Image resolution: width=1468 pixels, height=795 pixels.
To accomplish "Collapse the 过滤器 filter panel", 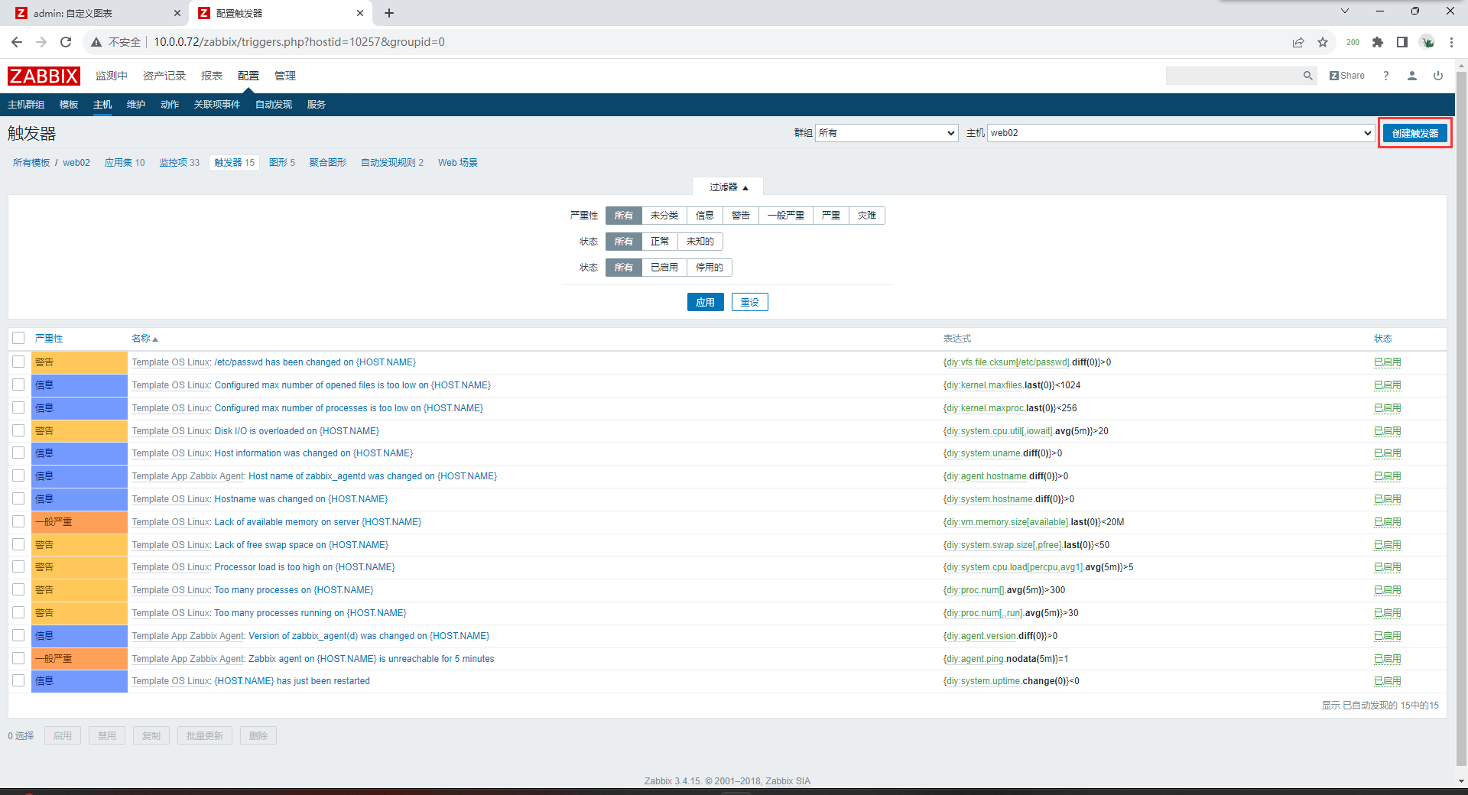I will coord(728,187).
